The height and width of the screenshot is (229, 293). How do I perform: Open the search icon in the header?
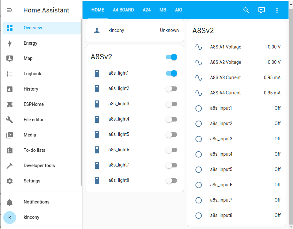[246, 10]
